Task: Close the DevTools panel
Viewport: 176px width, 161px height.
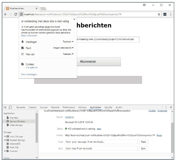Action: 171,107
